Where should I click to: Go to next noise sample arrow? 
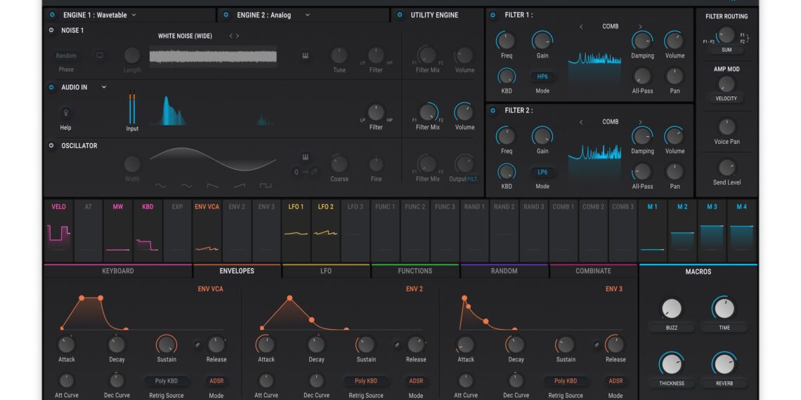237,36
